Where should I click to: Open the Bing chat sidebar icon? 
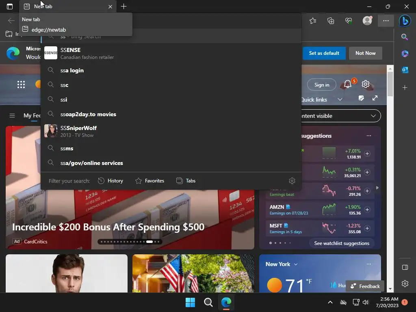[x=405, y=21]
